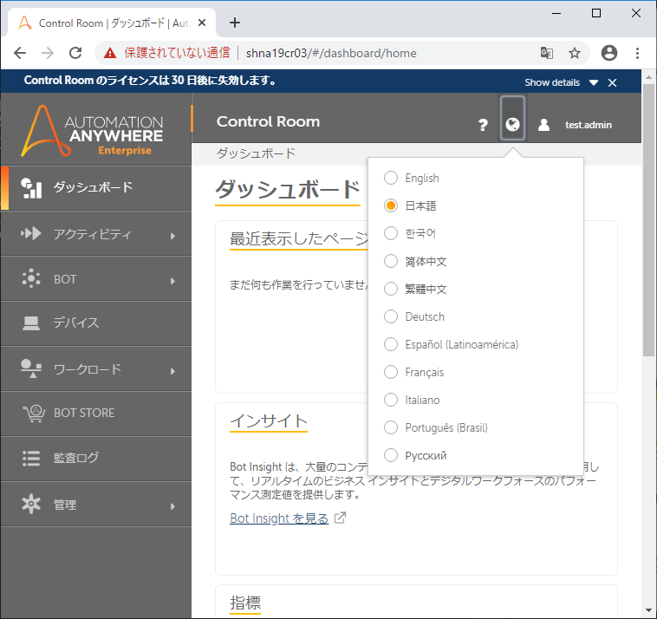Click the Automation Anywhere Enterprise logo
This screenshot has height=619, width=657.
click(92, 131)
